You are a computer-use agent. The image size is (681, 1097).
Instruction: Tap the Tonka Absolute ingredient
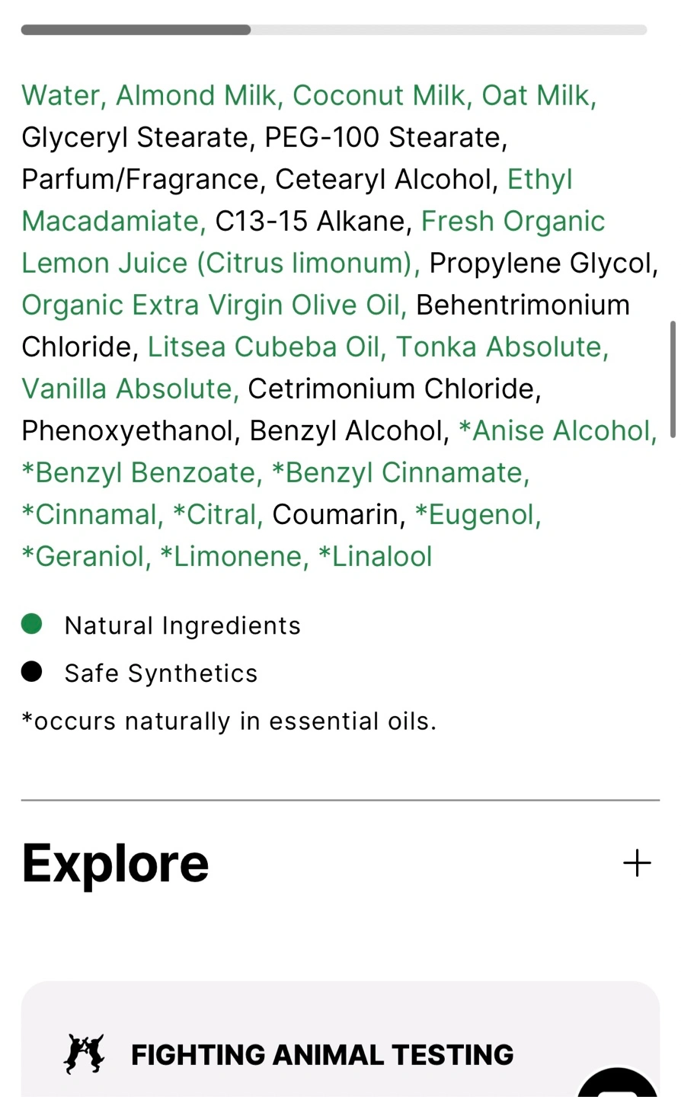click(x=500, y=347)
